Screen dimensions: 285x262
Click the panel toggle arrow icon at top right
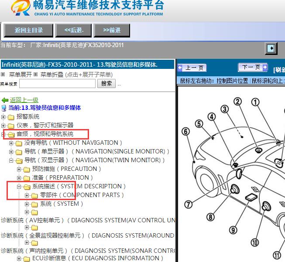(271, 48)
